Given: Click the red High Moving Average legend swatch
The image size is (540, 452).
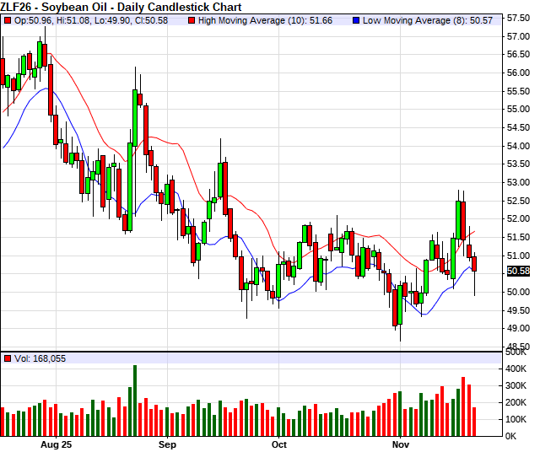Looking at the screenshot, I should click(191, 19).
